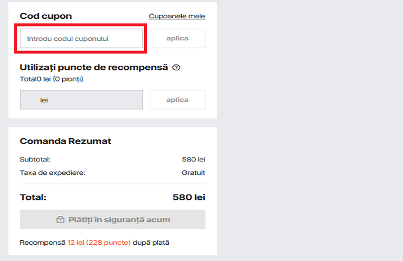
Task: Click the Gratuit shipping value
Action: (x=193, y=172)
